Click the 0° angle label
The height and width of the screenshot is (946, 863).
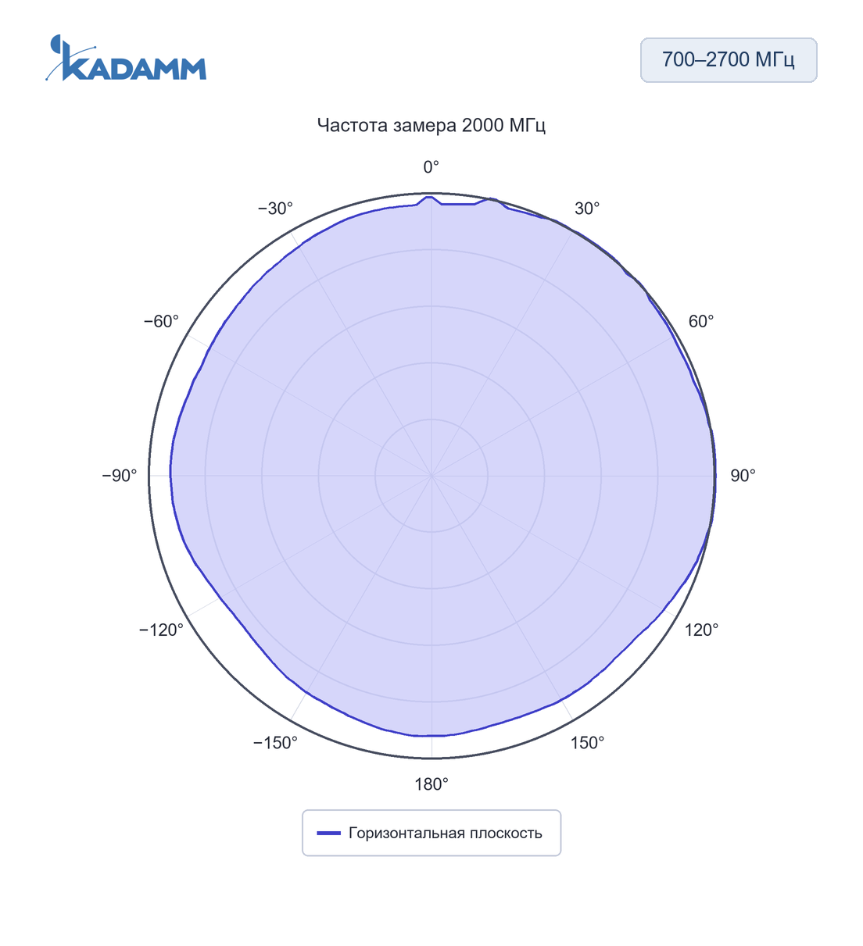pyautogui.click(x=431, y=167)
